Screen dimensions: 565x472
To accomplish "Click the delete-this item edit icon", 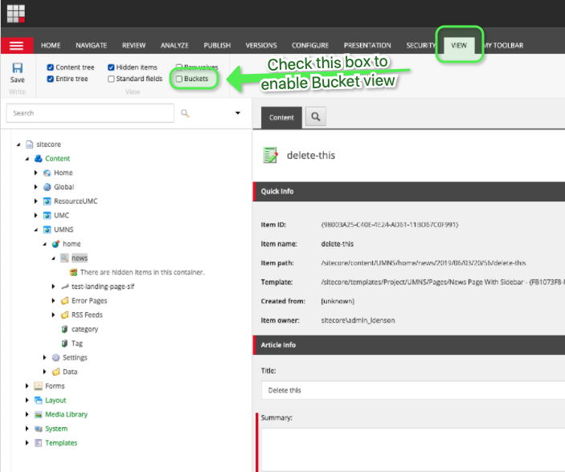I will pos(270,155).
